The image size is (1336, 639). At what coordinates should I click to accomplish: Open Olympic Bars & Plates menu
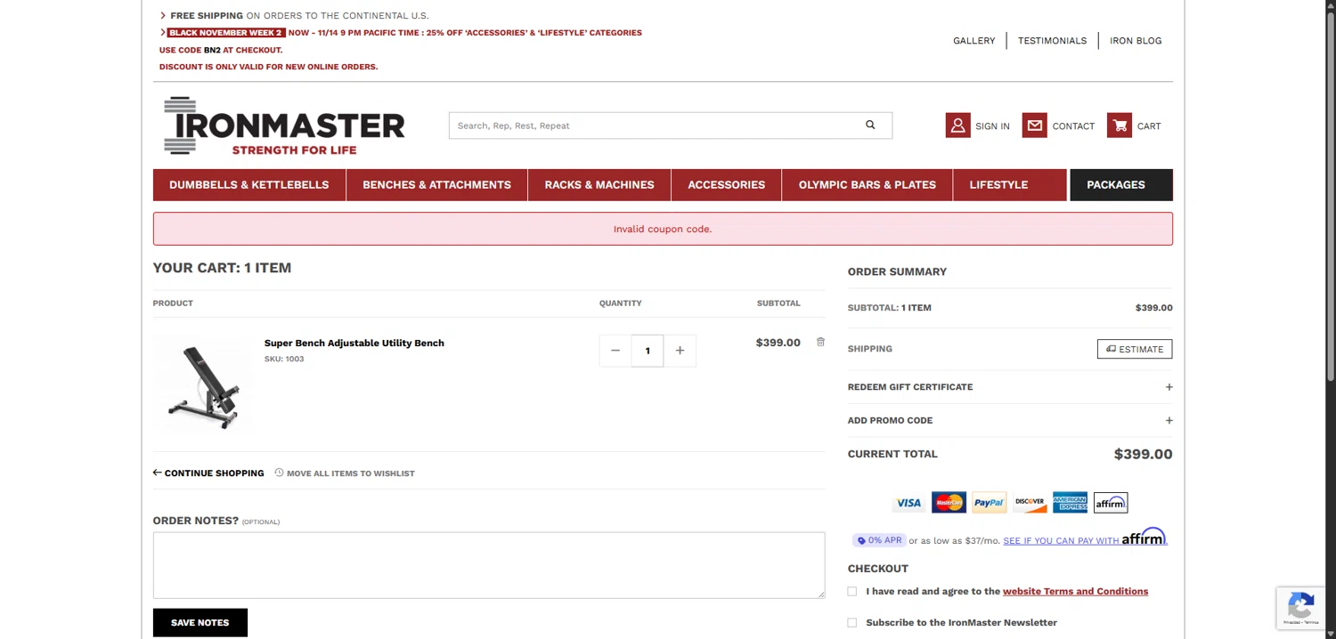pos(868,185)
